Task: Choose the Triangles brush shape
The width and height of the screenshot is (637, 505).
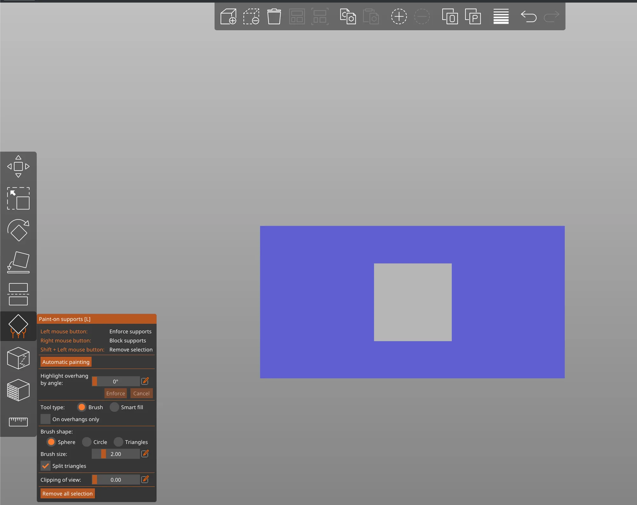Action: 118,442
